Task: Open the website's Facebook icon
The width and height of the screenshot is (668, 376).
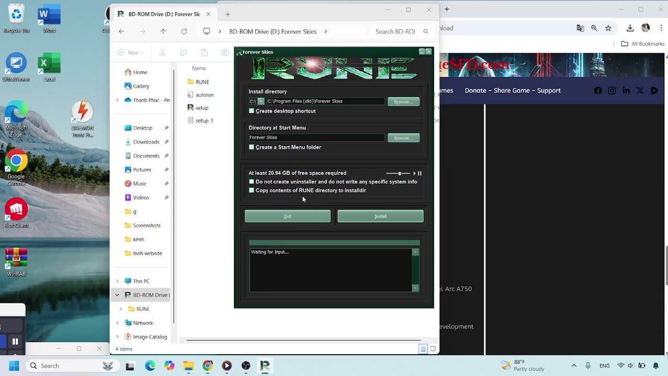Action: (598, 91)
